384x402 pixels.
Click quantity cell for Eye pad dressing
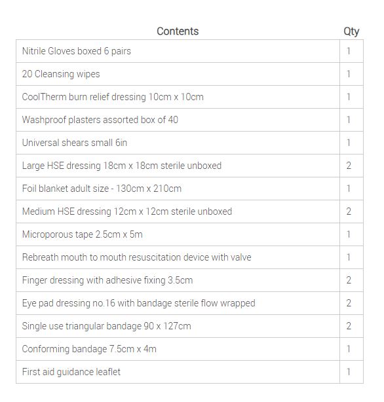pyautogui.click(x=351, y=303)
